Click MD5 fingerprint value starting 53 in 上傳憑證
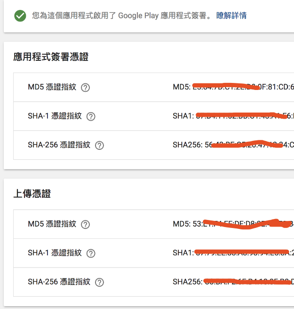This screenshot has height=309, width=294. (233, 224)
